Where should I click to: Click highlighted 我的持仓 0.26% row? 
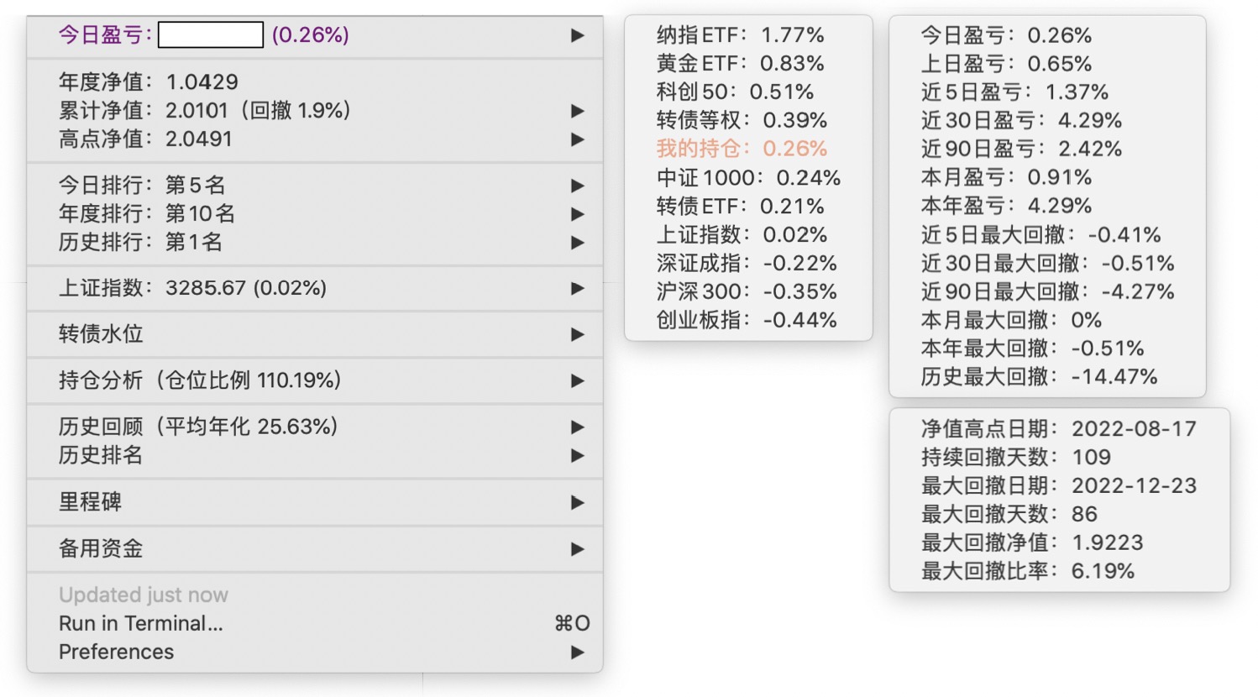point(742,149)
